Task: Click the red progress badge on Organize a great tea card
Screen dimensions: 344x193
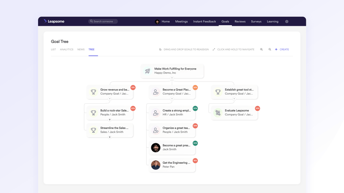Action: click(x=195, y=126)
